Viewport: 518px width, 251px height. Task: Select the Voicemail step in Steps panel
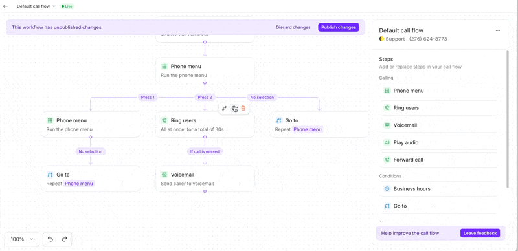tap(438, 125)
